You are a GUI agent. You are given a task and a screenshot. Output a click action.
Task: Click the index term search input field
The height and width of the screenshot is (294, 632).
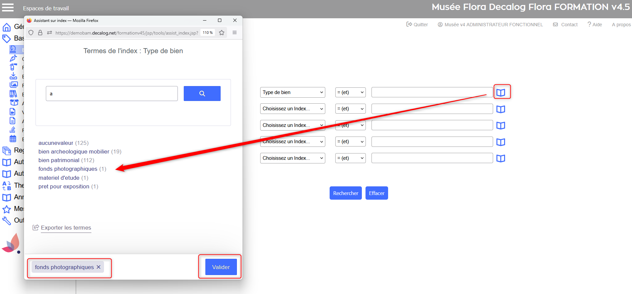pyautogui.click(x=112, y=94)
